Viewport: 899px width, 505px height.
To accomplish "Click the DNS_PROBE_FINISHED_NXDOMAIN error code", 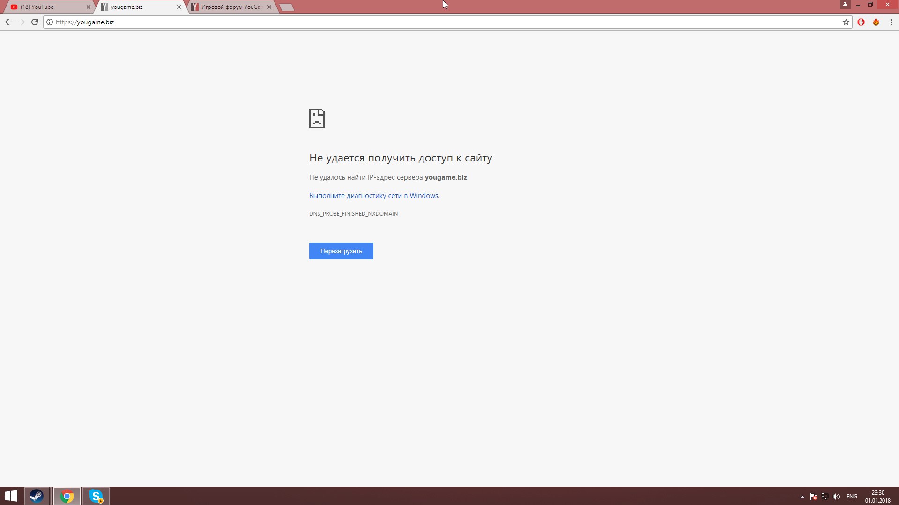I will coord(353,214).
